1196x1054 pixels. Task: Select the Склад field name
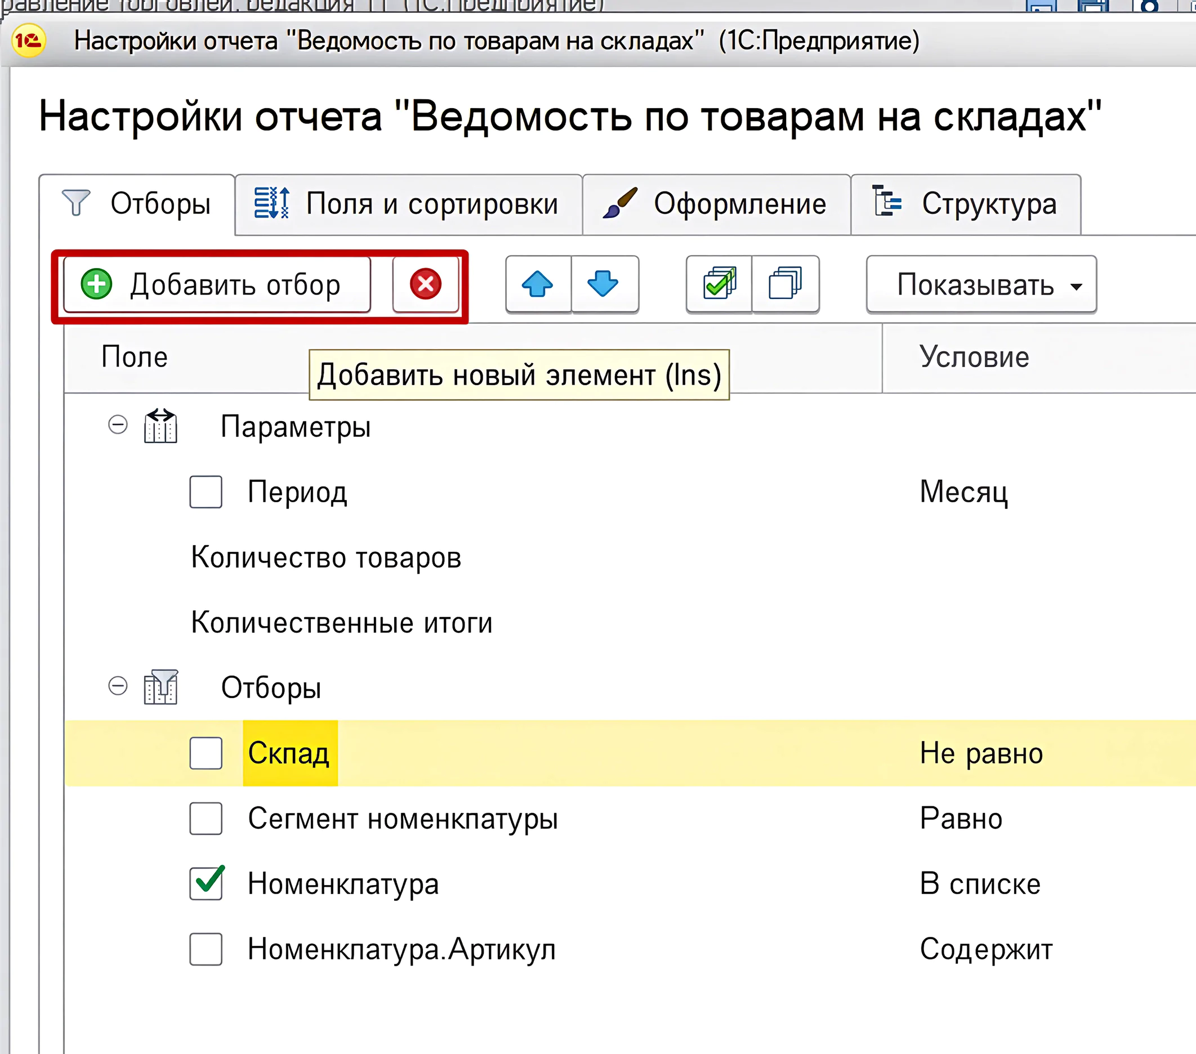288,753
